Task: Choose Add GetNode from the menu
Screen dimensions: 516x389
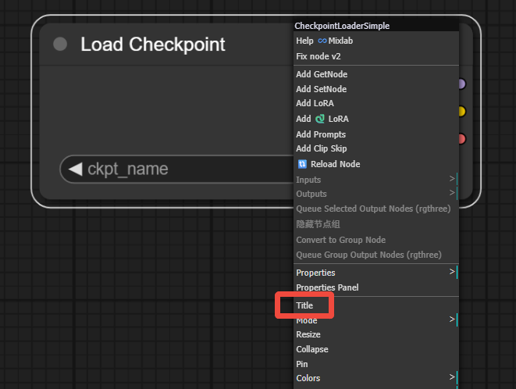Action: click(322, 74)
